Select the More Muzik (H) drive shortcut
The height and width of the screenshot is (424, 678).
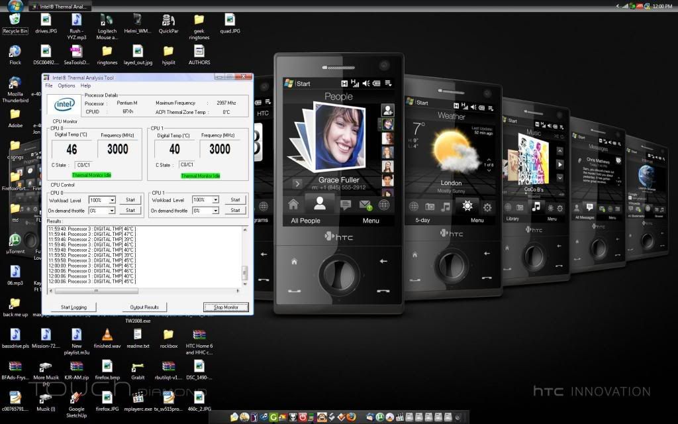point(46,373)
